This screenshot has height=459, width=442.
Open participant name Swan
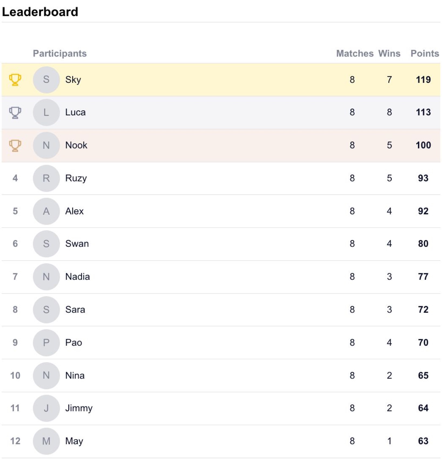[77, 244]
